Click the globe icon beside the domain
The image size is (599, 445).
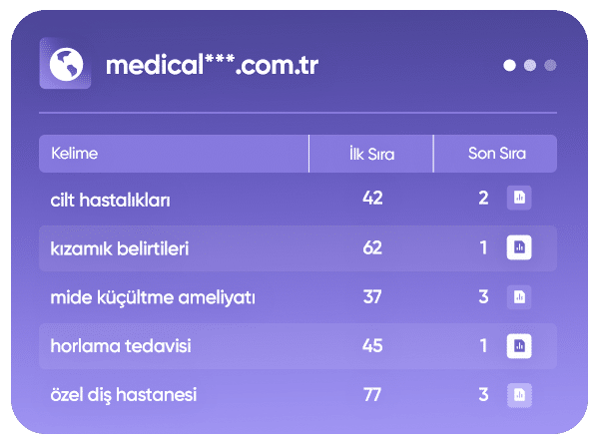pyautogui.click(x=66, y=64)
